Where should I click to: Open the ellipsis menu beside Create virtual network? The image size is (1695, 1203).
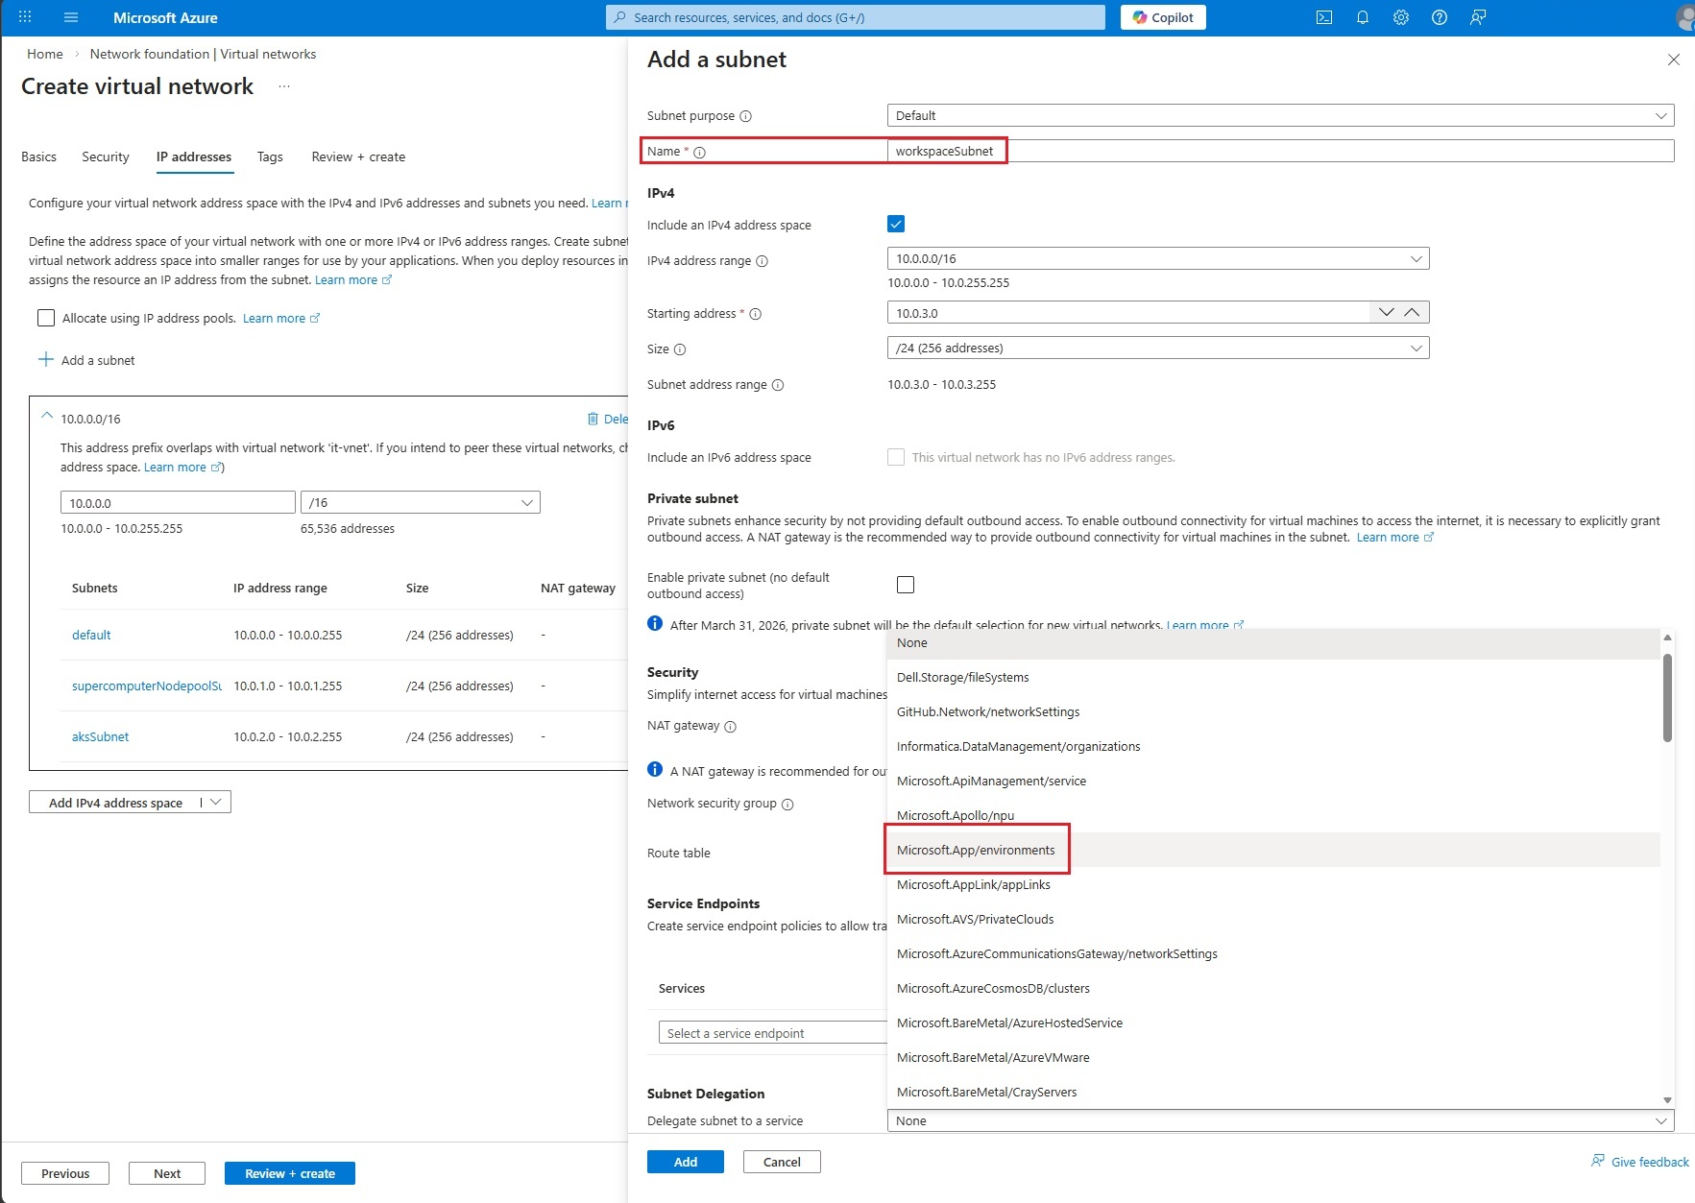coord(284,86)
